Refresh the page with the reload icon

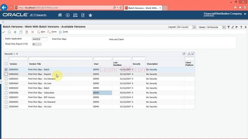[x=121, y=8]
